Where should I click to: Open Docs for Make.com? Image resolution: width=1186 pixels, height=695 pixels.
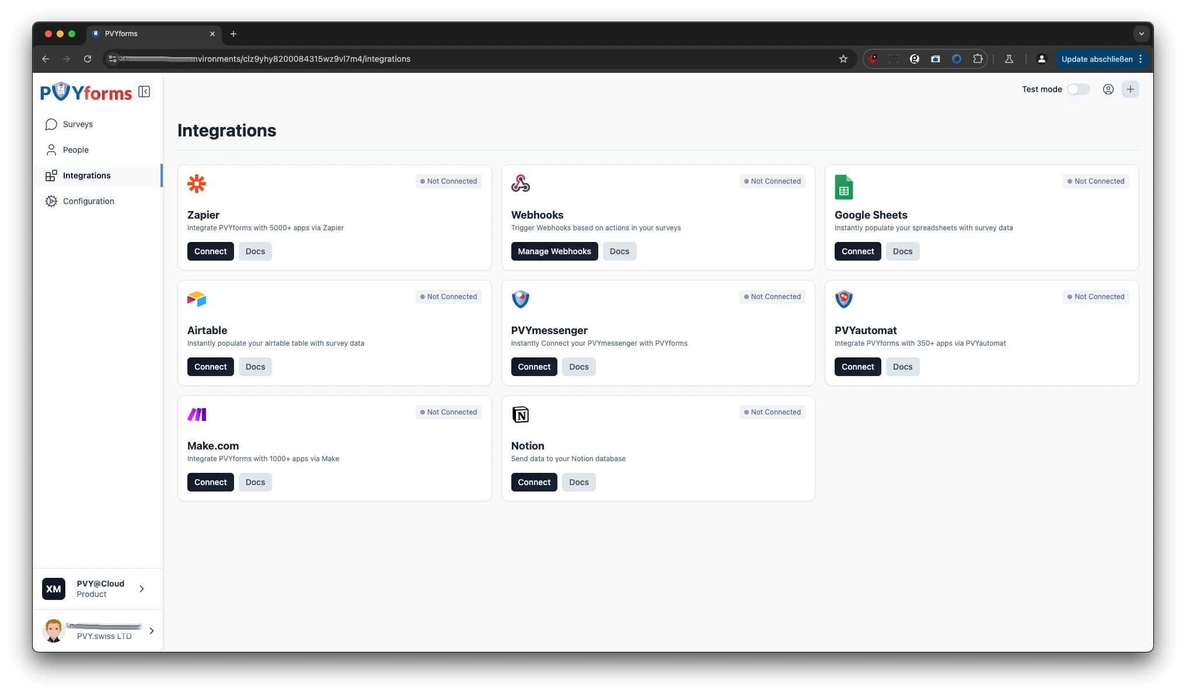pyautogui.click(x=255, y=482)
